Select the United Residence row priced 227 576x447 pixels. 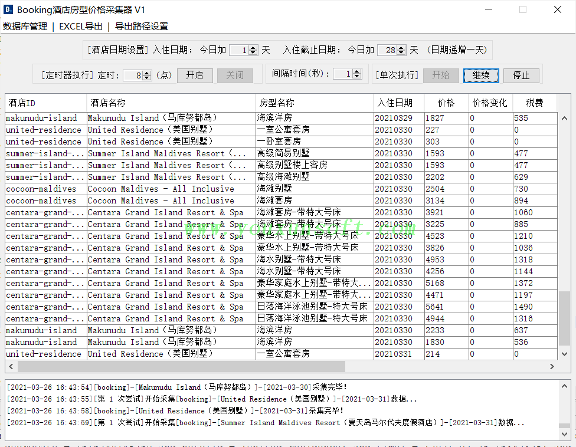pyautogui.click(x=282, y=130)
